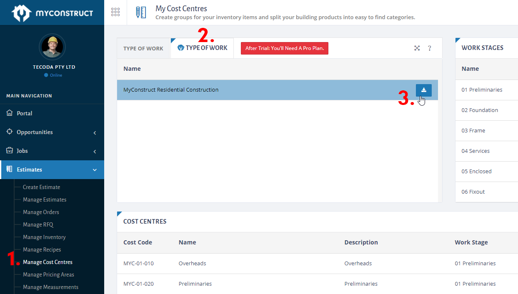Sort cost centres by Work Stage header
Screen dimensions: 518x294
[471, 242]
